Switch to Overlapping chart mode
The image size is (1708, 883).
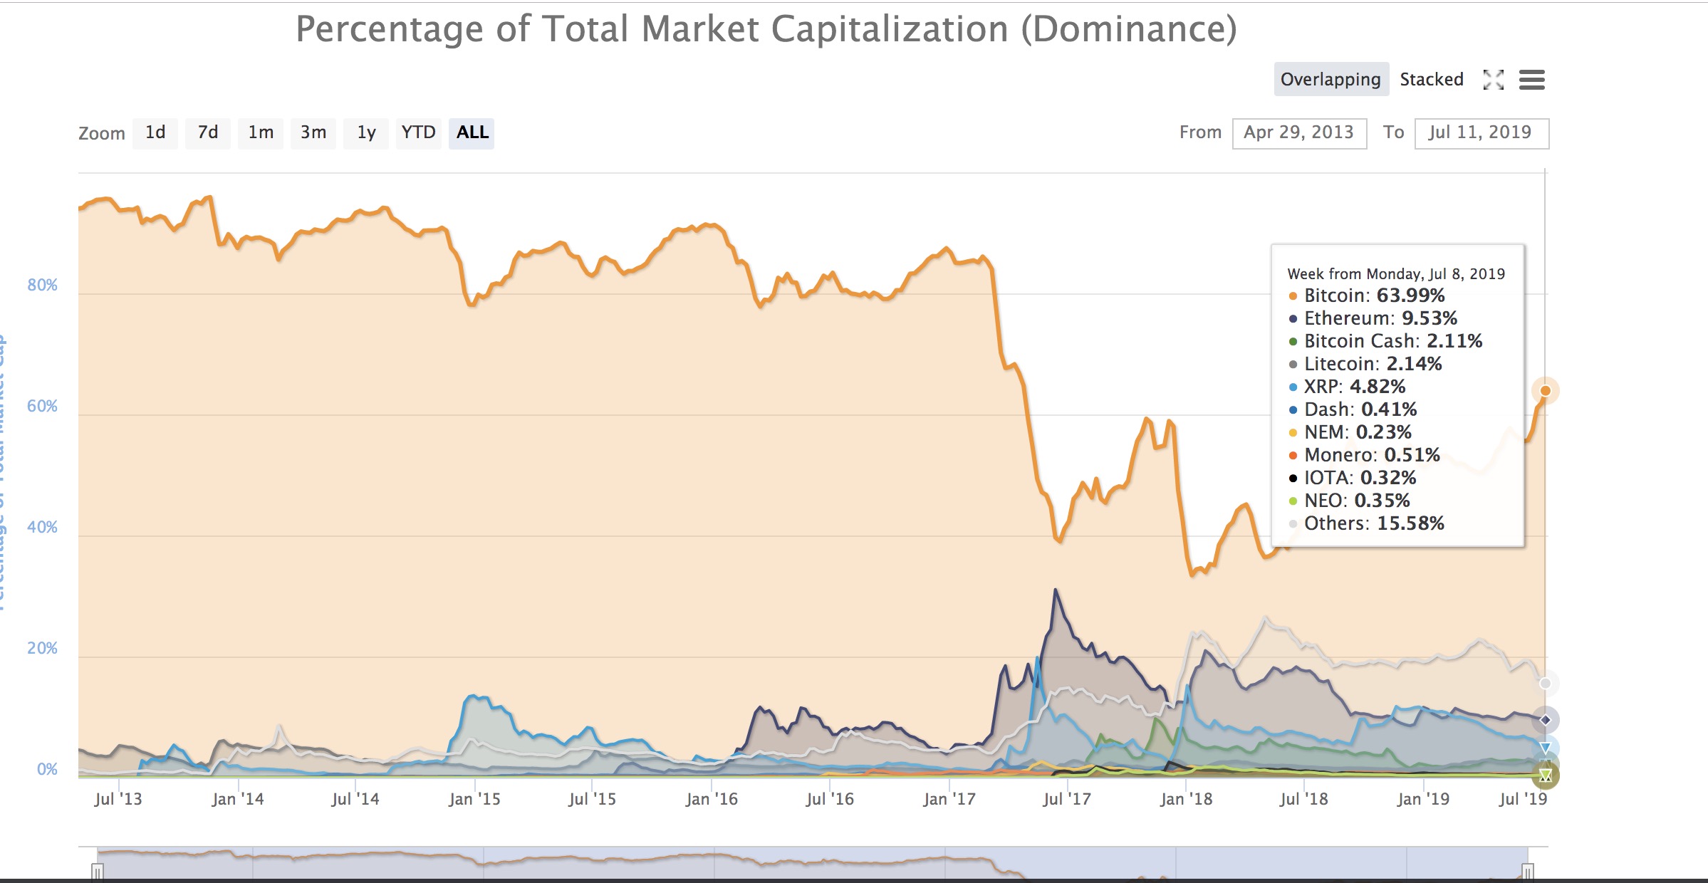(1331, 79)
